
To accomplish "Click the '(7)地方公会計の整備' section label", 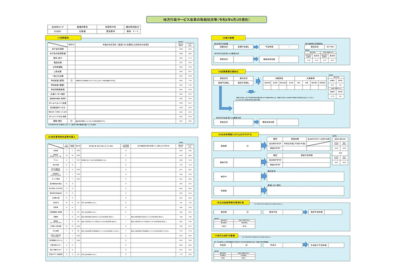I will (x=225, y=235).
